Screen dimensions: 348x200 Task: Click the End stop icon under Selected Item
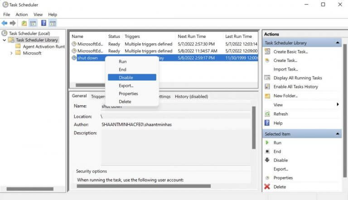point(267,151)
